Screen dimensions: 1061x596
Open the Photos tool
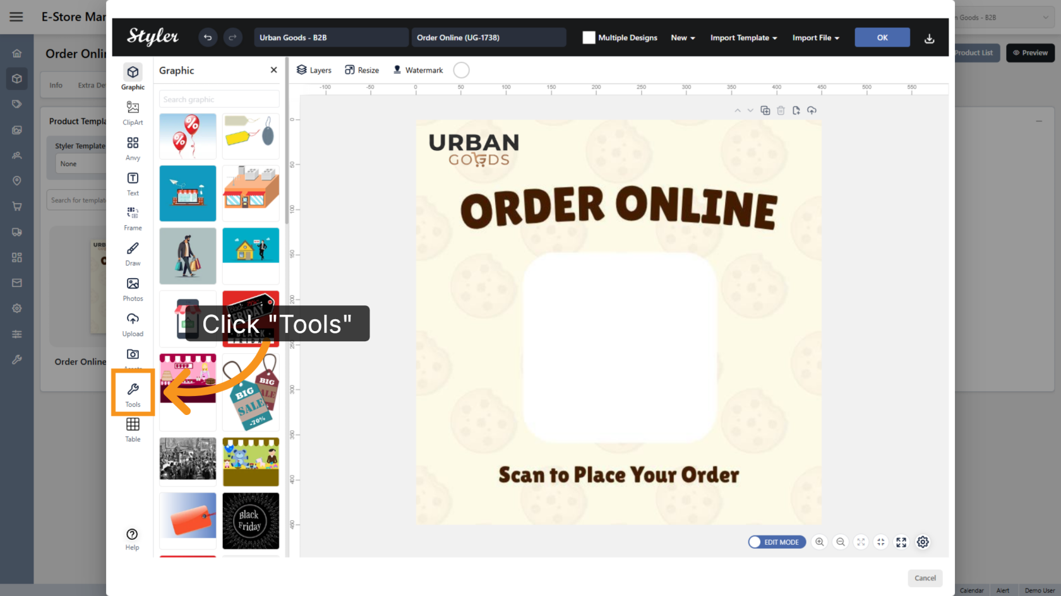tap(133, 289)
